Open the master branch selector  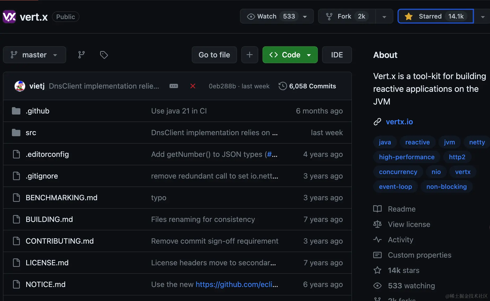[34, 55]
